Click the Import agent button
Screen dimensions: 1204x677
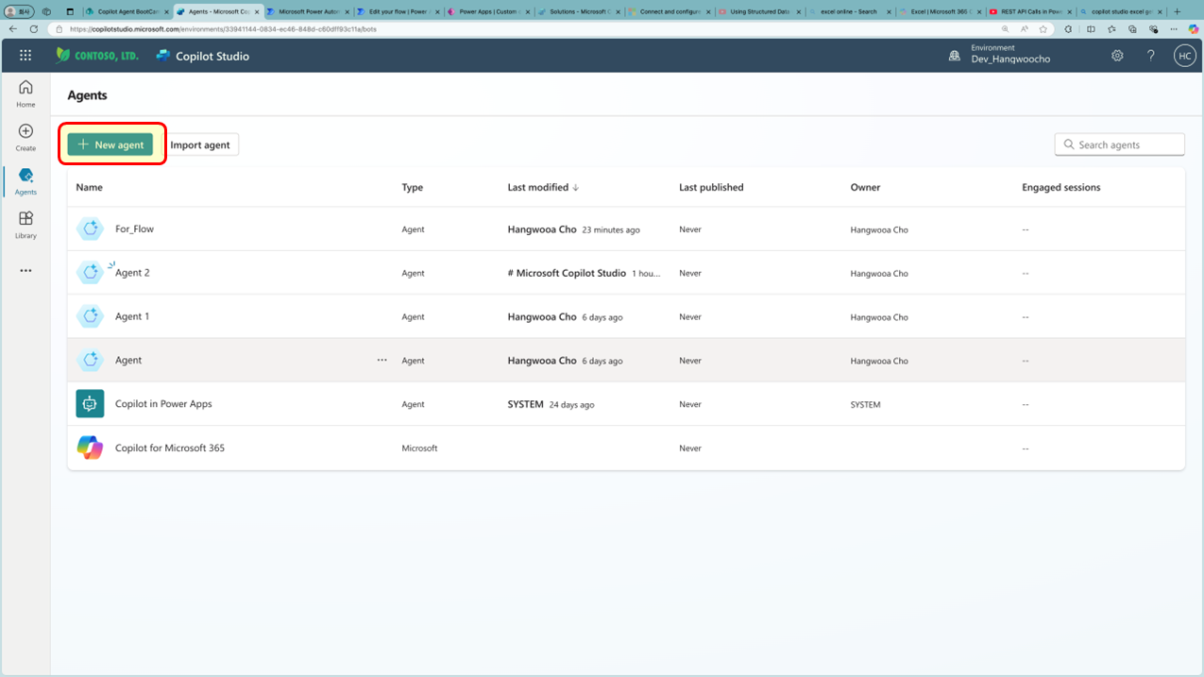pyautogui.click(x=200, y=144)
